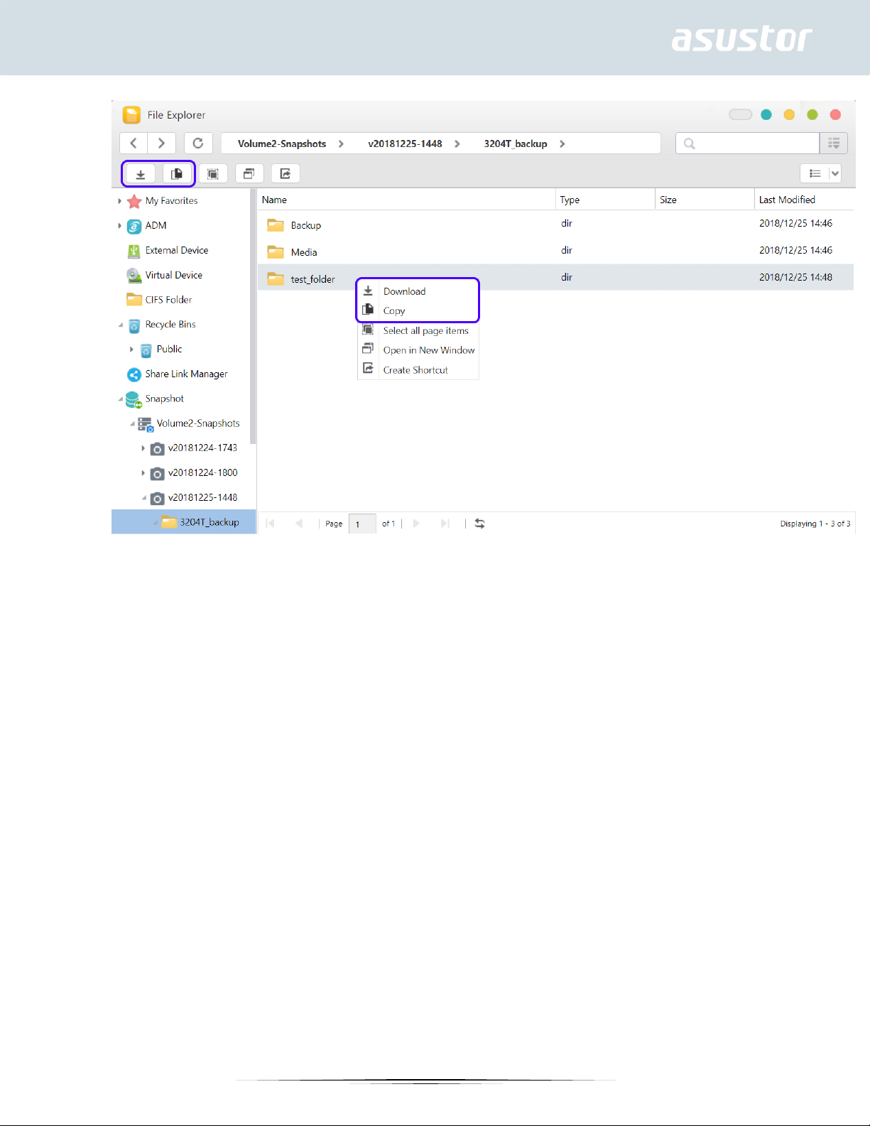The height and width of the screenshot is (1126, 870).
Task: Choose Copy in the context menu
Action: [x=418, y=310]
